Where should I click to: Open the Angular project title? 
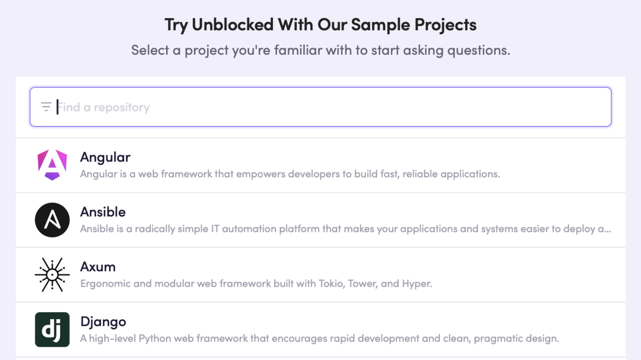point(105,157)
